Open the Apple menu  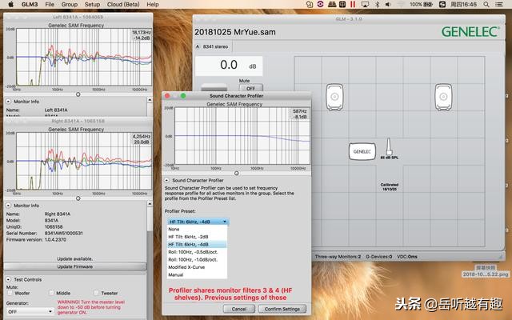[x=10, y=4]
